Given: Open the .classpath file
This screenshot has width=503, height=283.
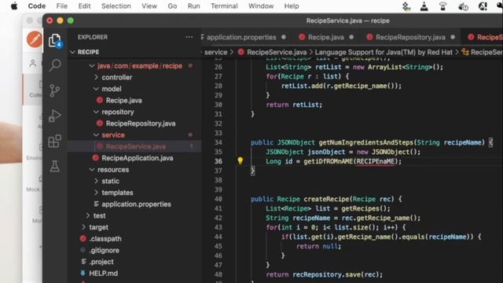Looking at the screenshot, I should 105,239.
